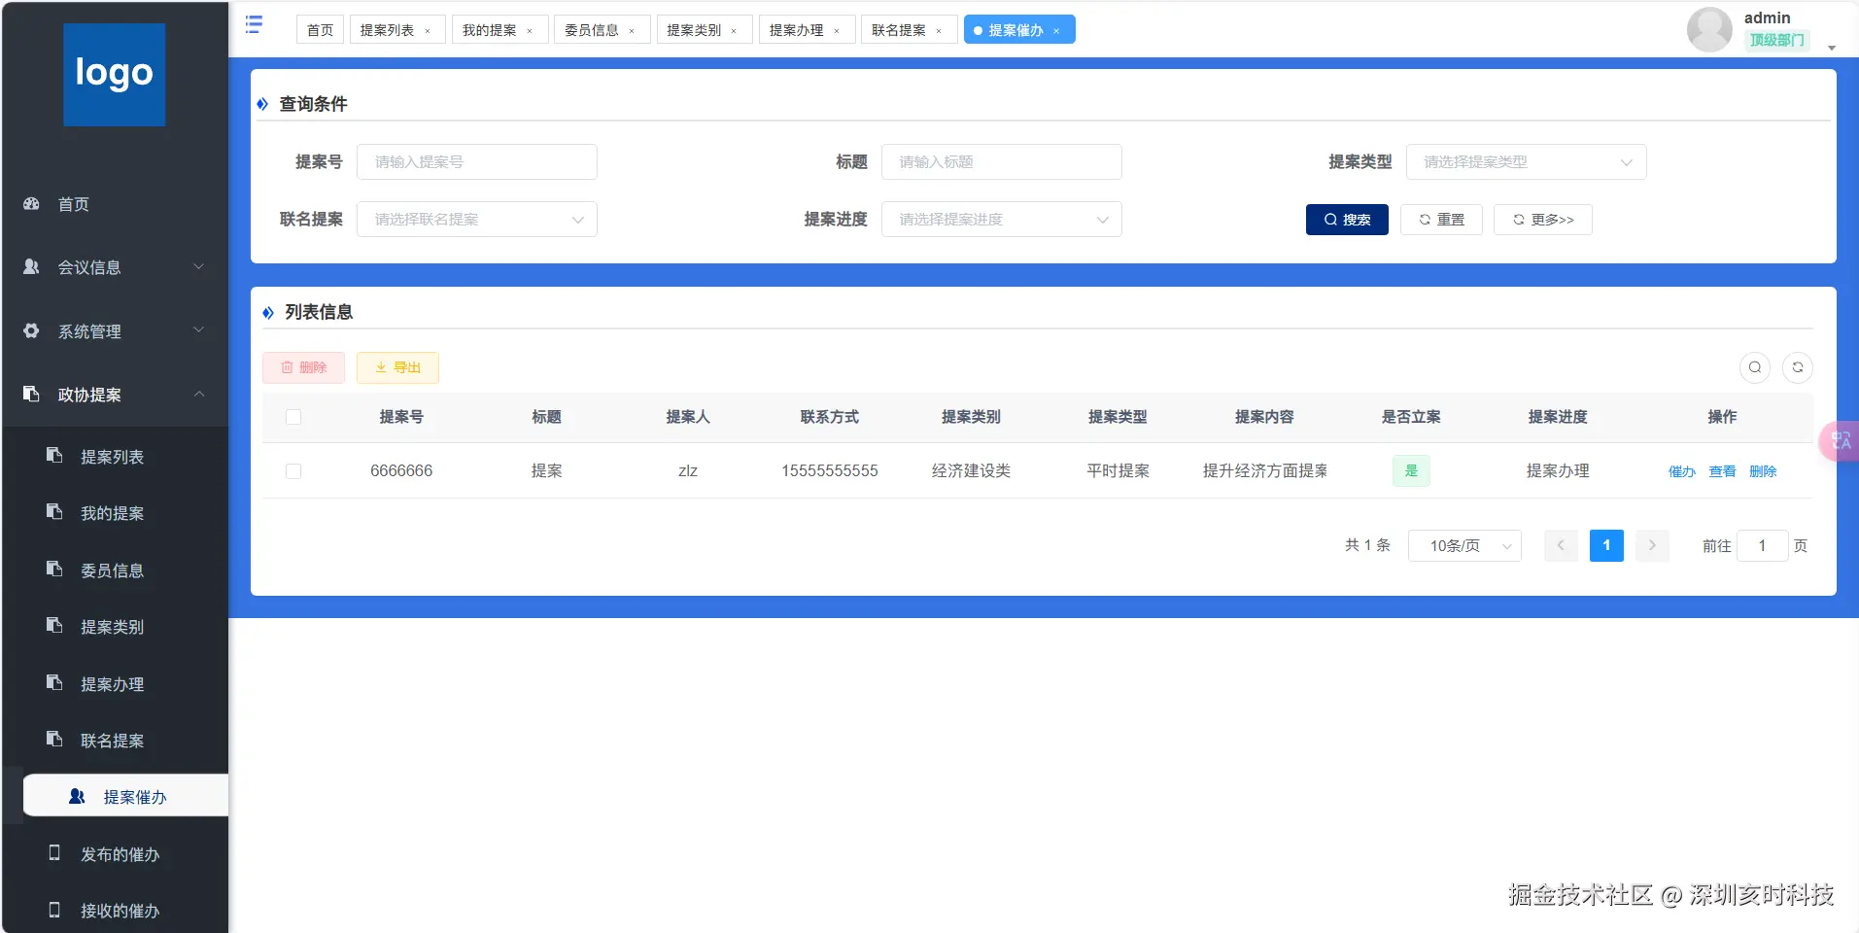This screenshot has height=933, width=1859.
Task: Check the row checkbox for proposal 6666666
Action: pyautogui.click(x=293, y=471)
